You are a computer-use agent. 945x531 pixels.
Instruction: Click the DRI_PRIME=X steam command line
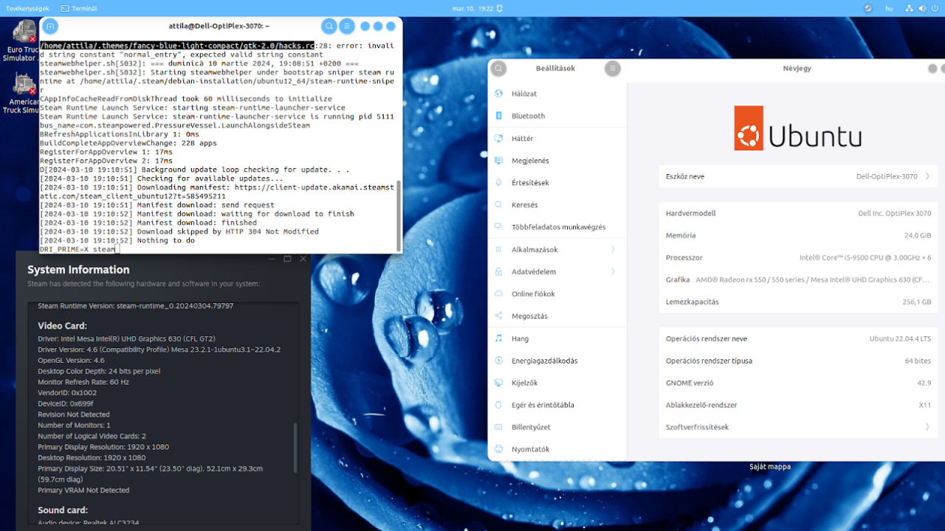pos(78,249)
